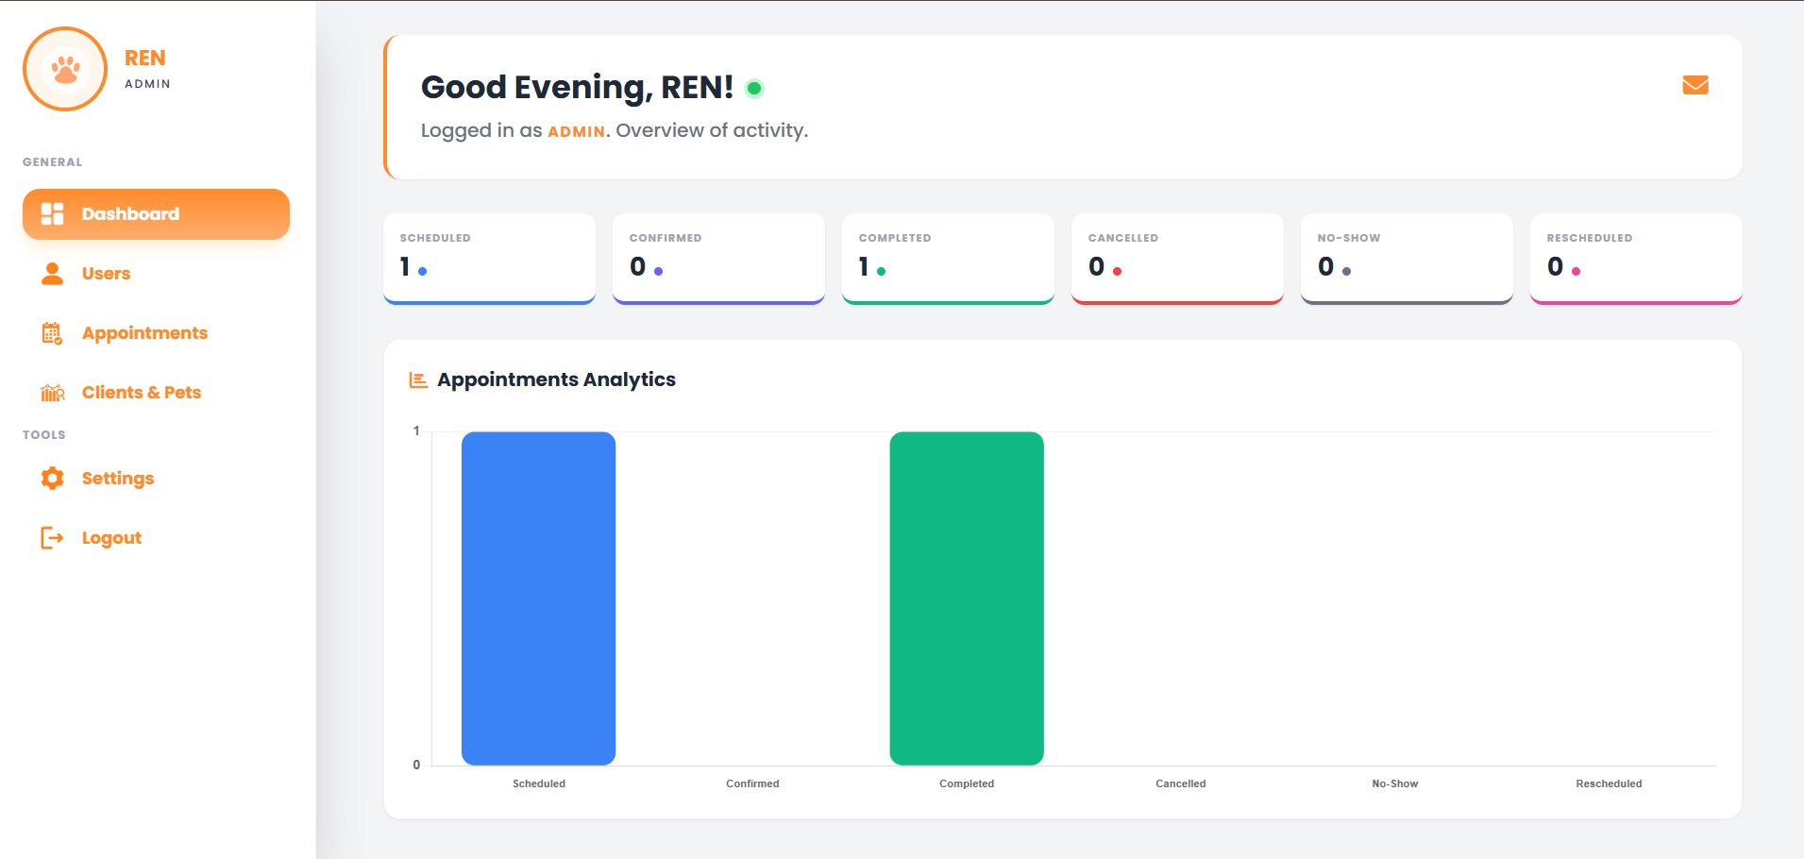The image size is (1804, 859).
Task: Select the Appointments sidebar entry
Action: pos(144,332)
